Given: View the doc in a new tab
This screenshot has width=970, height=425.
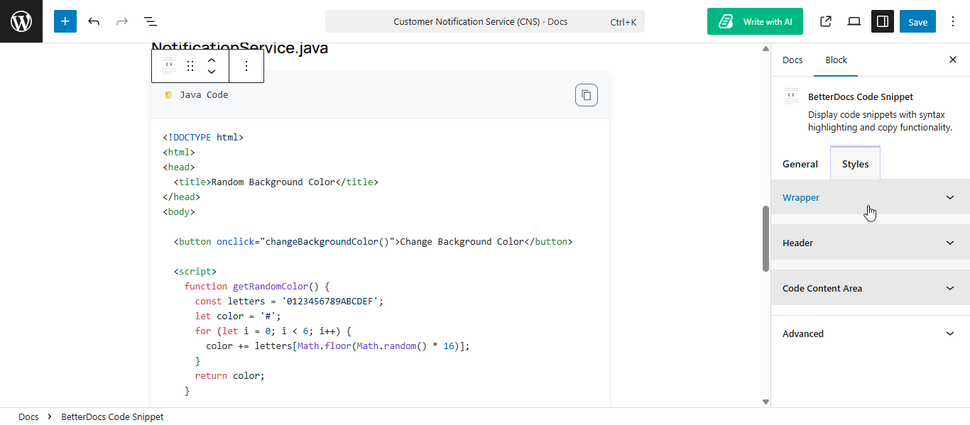Looking at the screenshot, I should (826, 21).
